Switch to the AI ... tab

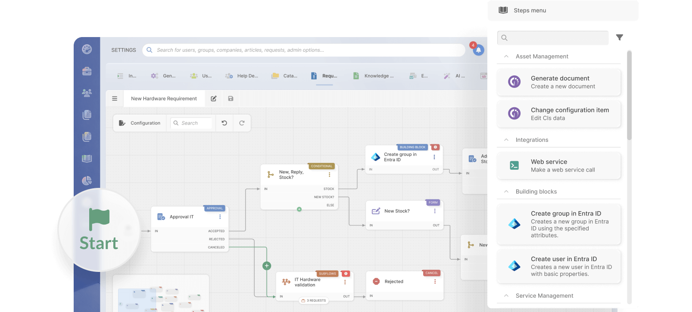454,76
